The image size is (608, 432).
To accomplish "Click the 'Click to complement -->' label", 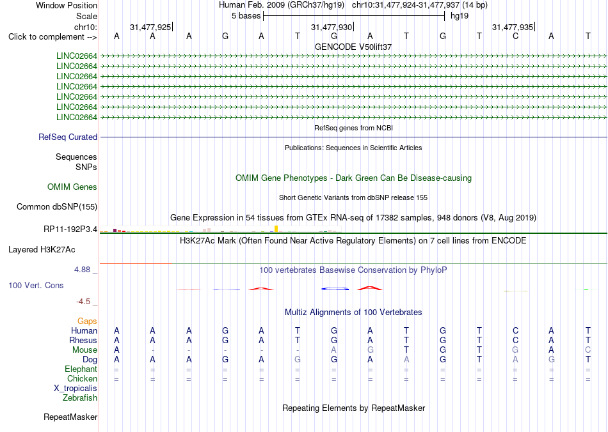I will pyautogui.click(x=52, y=37).
